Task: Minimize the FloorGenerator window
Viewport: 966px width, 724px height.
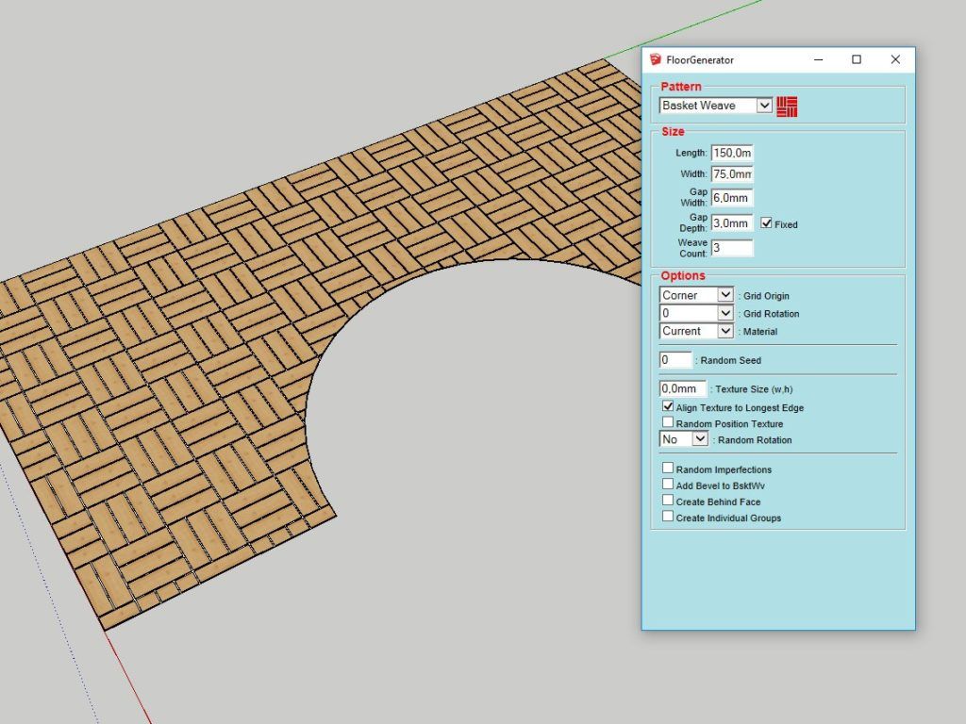Action: click(x=819, y=59)
